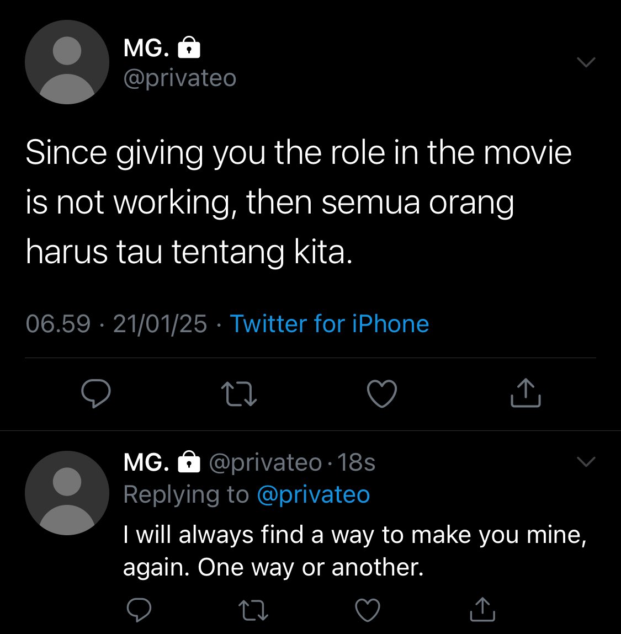Open MG. profile picture on main tweet
The height and width of the screenshot is (634, 621).
pos(67,62)
